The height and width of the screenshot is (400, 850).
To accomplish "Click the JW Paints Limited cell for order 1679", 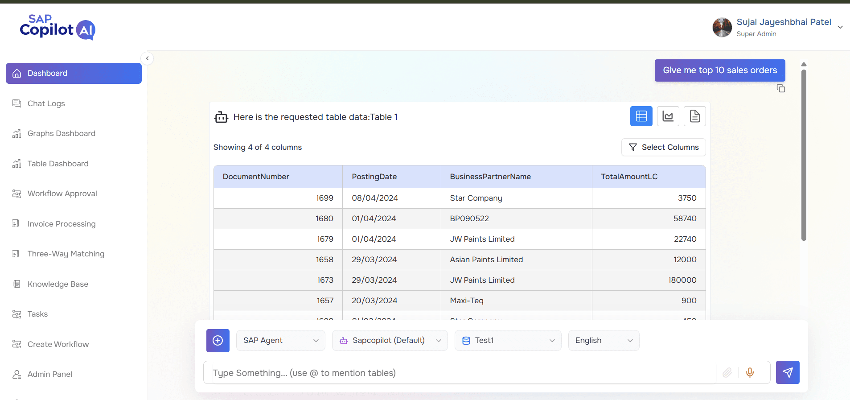I will (x=517, y=239).
